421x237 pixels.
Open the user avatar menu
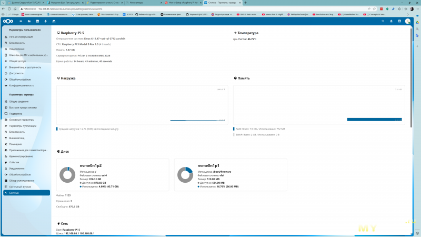[x=408, y=21]
